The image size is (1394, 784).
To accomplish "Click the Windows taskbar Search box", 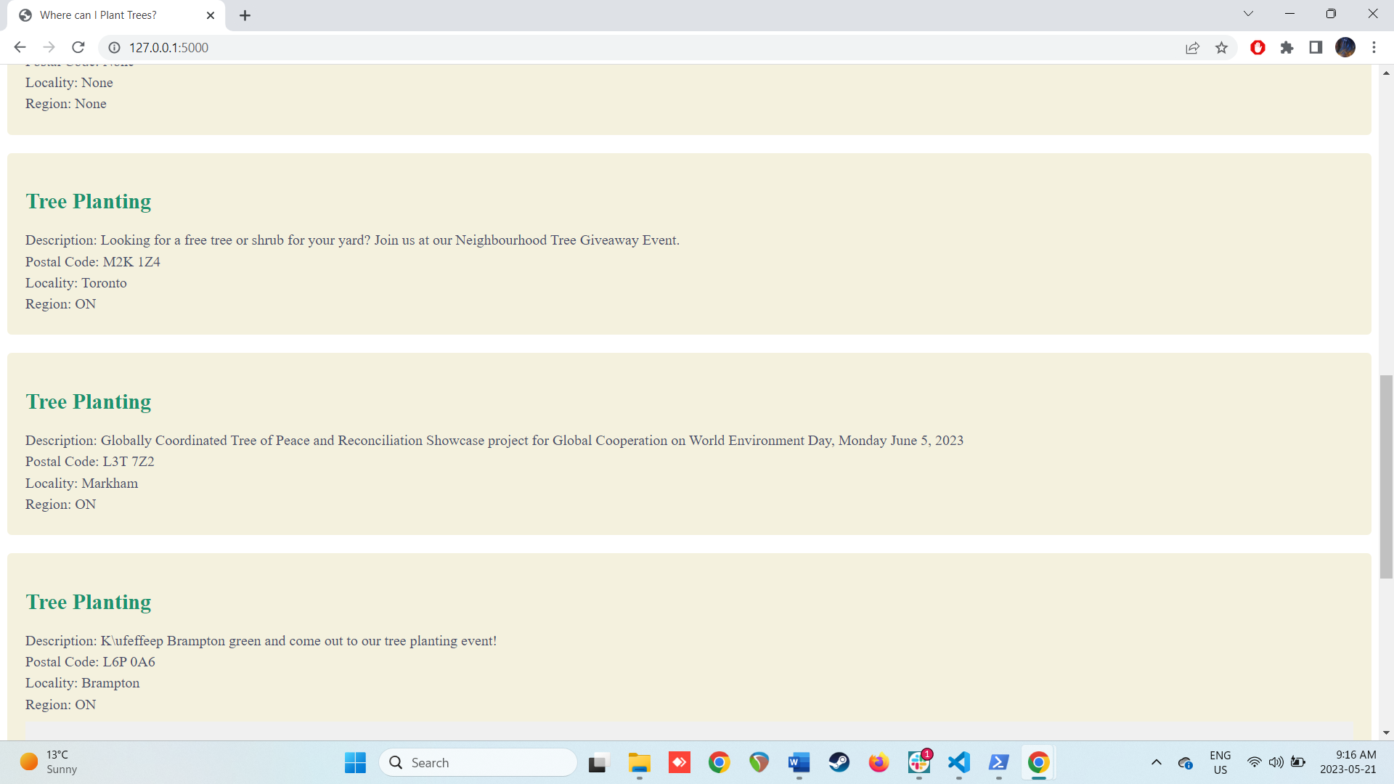I will point(479,762).
